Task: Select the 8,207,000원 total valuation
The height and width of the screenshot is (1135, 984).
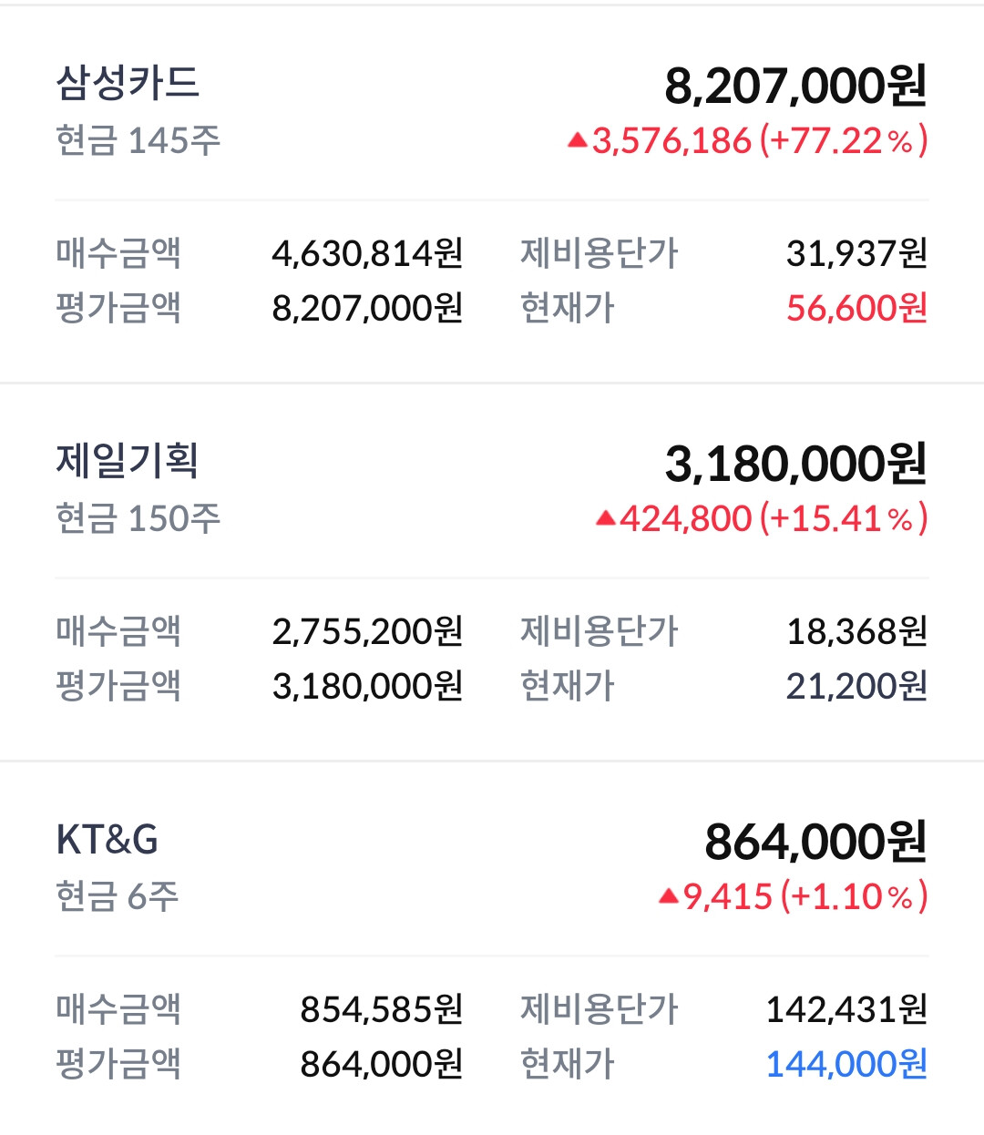Action: (795, 86)
